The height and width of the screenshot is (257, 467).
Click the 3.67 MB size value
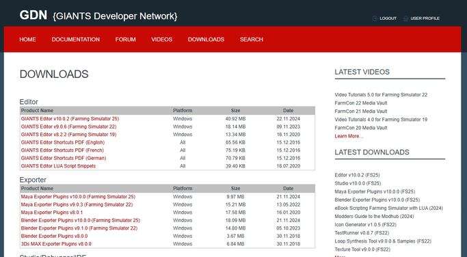[x=236, y=236]
